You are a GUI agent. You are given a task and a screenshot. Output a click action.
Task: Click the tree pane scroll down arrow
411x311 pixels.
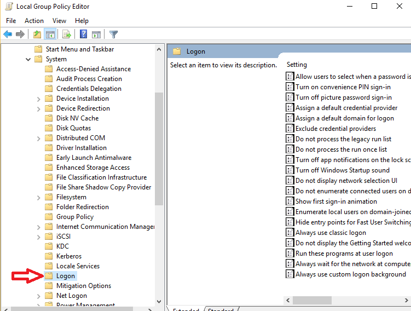[159, 301]
